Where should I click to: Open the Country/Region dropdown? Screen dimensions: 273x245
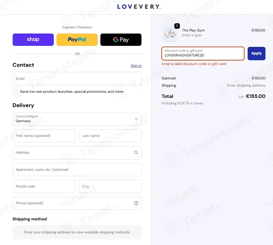click(x=77, y=119)
